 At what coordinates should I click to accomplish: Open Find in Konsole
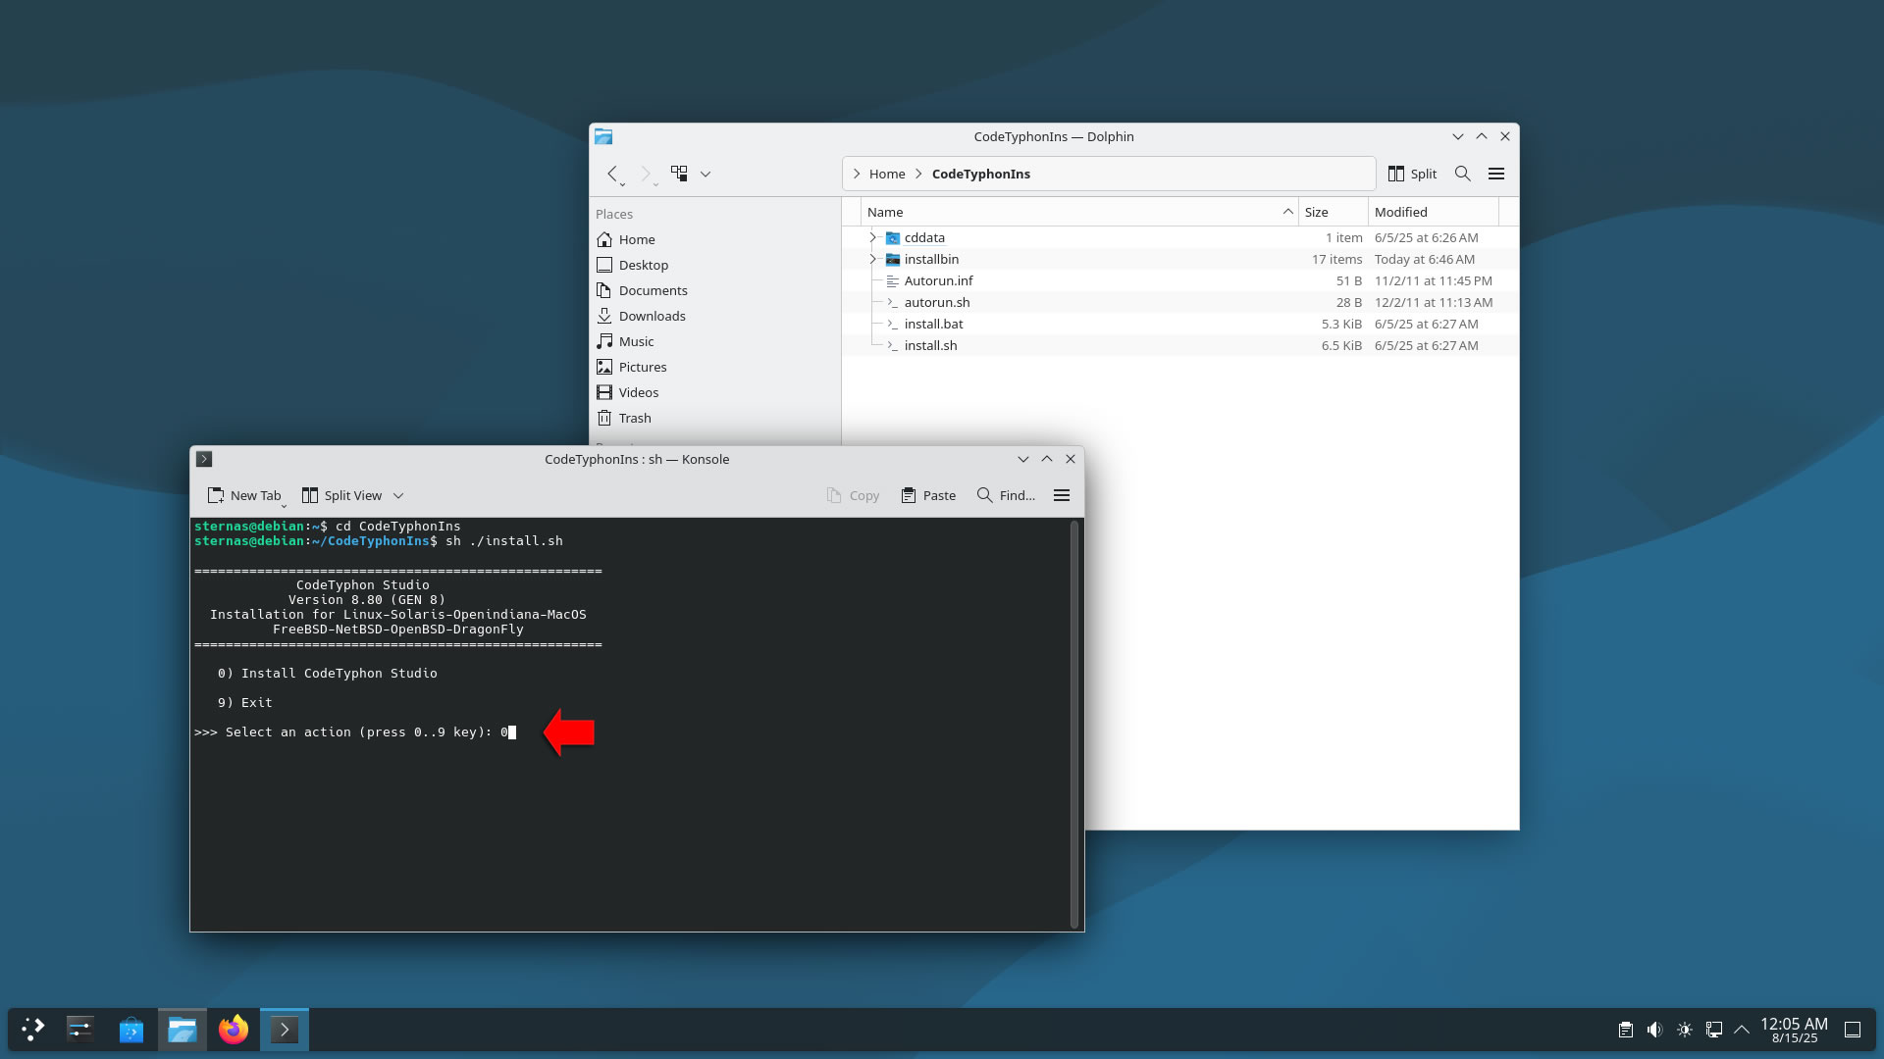[x=1006, y=495]
